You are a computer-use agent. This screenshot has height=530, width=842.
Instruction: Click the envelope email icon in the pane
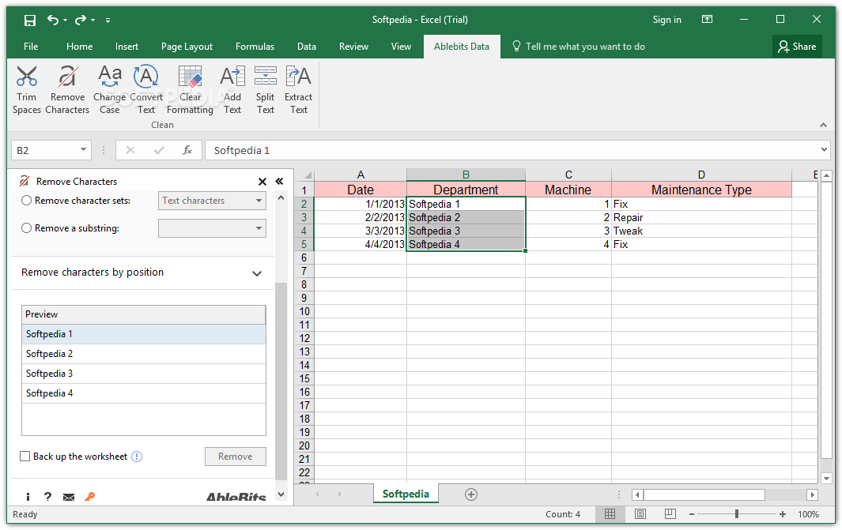tap(69, 498)
